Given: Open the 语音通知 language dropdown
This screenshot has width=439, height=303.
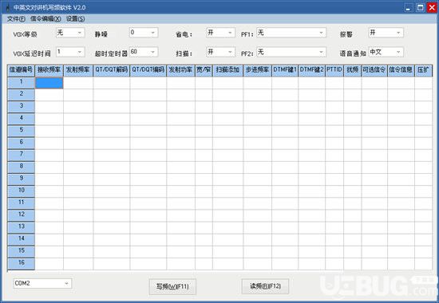Looking at the screenshot, I should click(386, 52).
